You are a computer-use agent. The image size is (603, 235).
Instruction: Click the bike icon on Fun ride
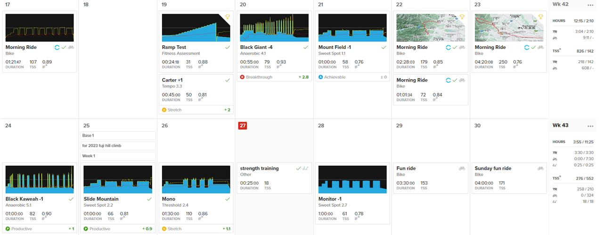click(462, 168)
